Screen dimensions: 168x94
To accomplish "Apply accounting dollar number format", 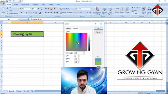I will (77, 13).
